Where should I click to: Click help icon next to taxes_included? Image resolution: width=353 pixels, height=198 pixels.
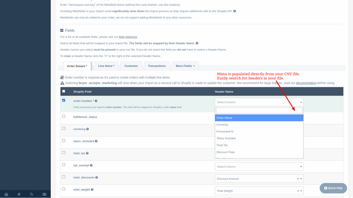point(96,141)
